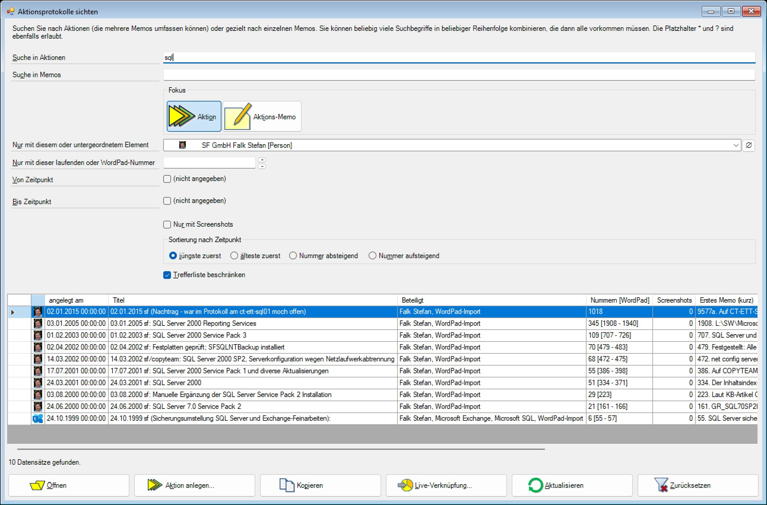Screen dimensions: 767x505
Task: Choose Nummer aufsteigend sorting
Action: 372,256
